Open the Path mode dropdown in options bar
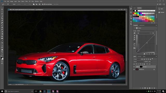Viewport: 166px width, 93px height. tap(9, 4)
